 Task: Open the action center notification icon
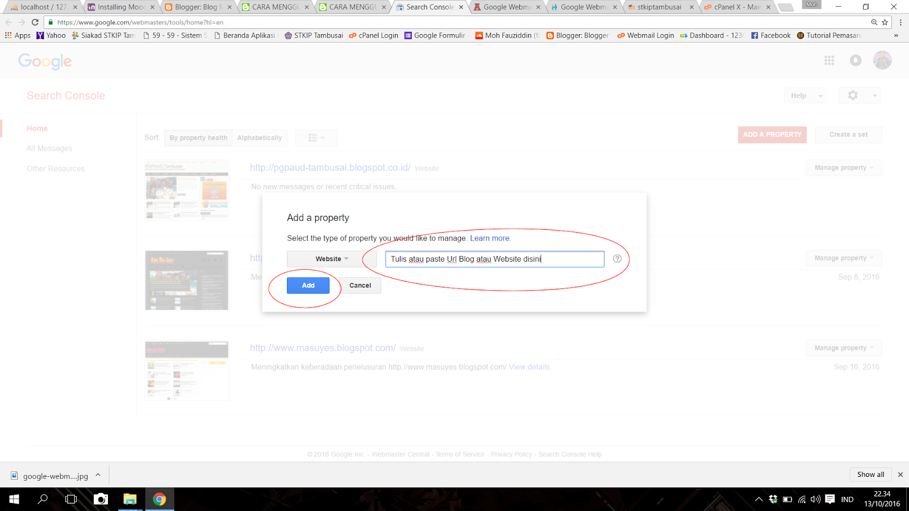click(830, 499)
